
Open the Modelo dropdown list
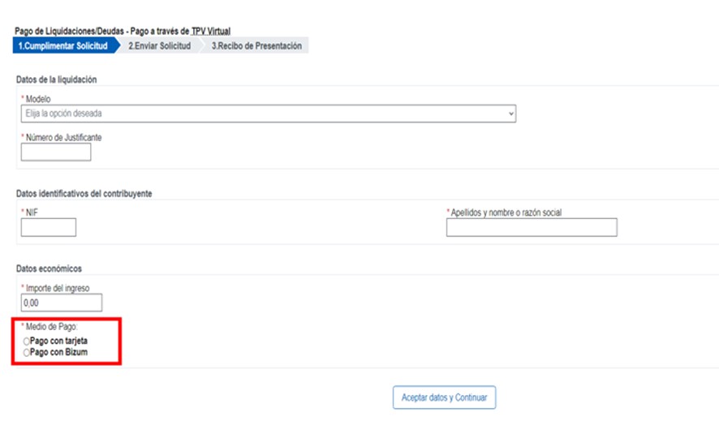point(269,114)
